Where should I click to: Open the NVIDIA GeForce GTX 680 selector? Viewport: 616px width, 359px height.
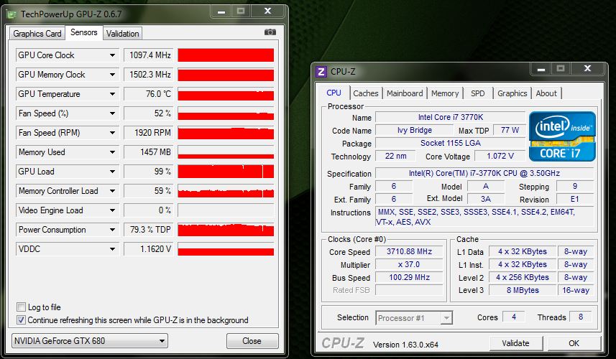90,340
